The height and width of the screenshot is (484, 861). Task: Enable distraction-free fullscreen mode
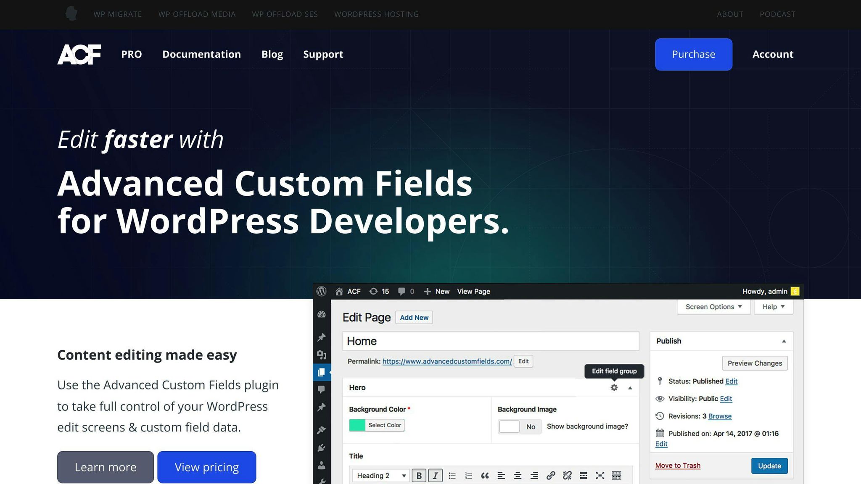(x=600, y=476)
